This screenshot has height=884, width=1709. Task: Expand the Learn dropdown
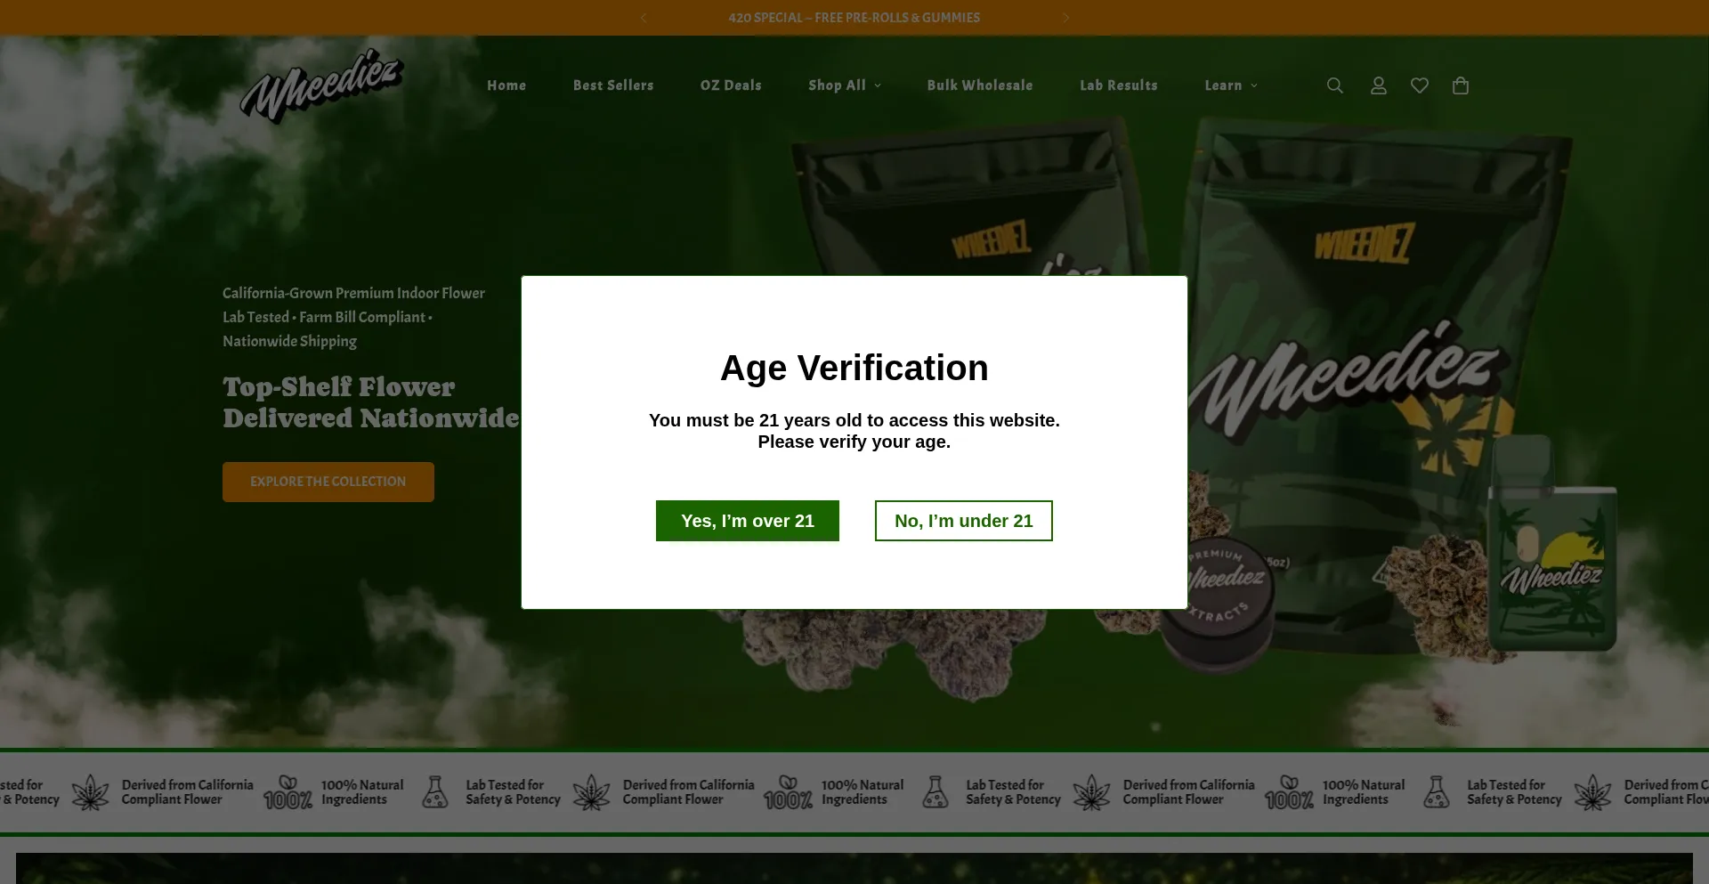pyautogui.click(x=1231, y=85)
